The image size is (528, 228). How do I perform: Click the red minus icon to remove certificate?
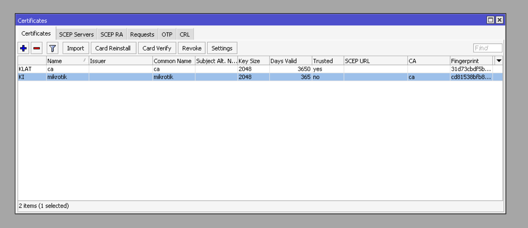(36, 48)
